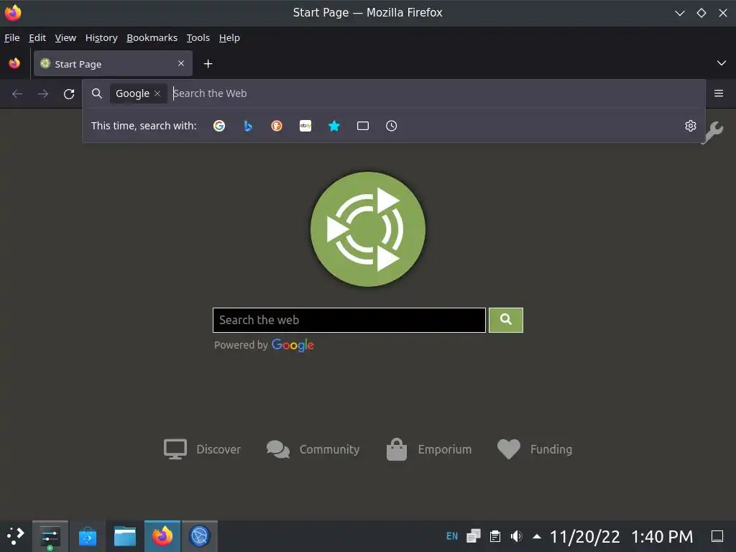This screenshot has width=736, height=552.
Task: Open the KDE application launcher
Action: [x=16, y=535]
